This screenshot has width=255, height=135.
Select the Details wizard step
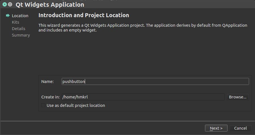pos(19,29)
